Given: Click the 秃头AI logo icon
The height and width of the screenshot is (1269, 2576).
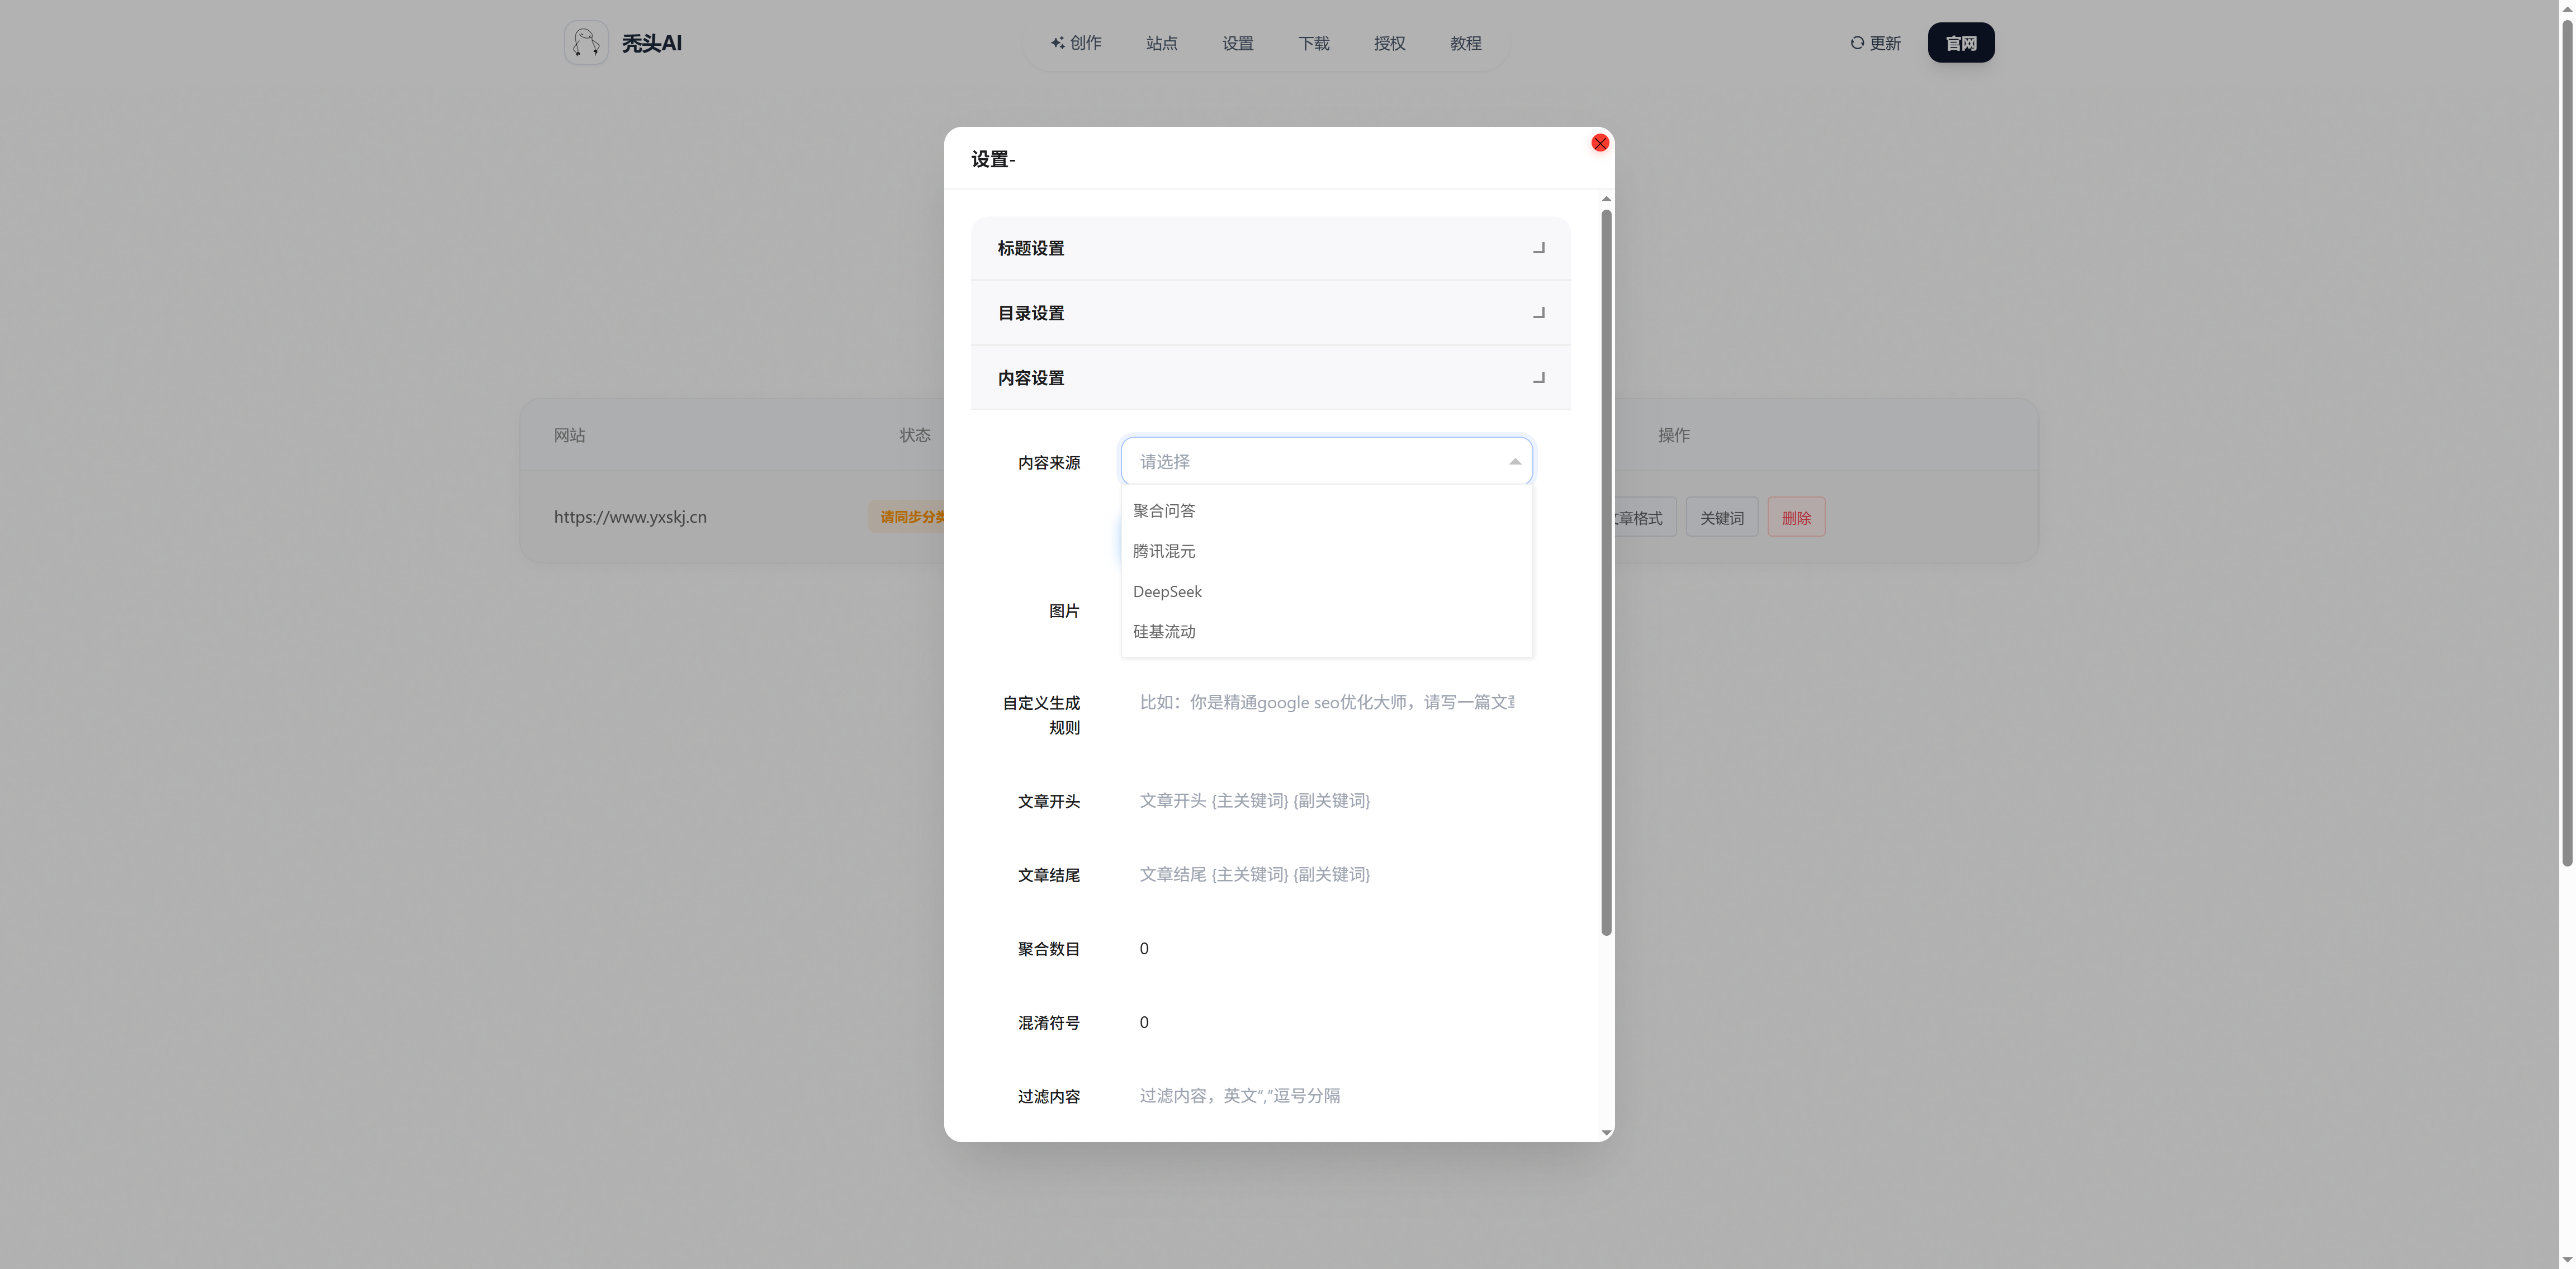Looking at the screenshot, I should pyautogui.click(x=586, y=43).
